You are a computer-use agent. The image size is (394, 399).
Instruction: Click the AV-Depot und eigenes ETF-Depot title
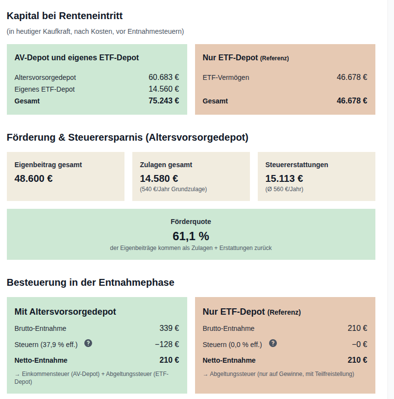point(76,58)
